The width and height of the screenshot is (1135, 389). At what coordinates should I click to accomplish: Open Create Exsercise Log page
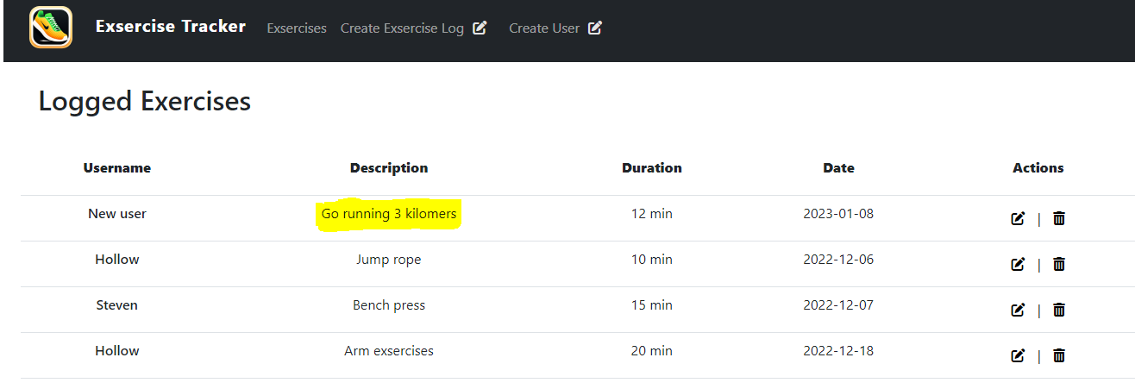pos(402,28)
